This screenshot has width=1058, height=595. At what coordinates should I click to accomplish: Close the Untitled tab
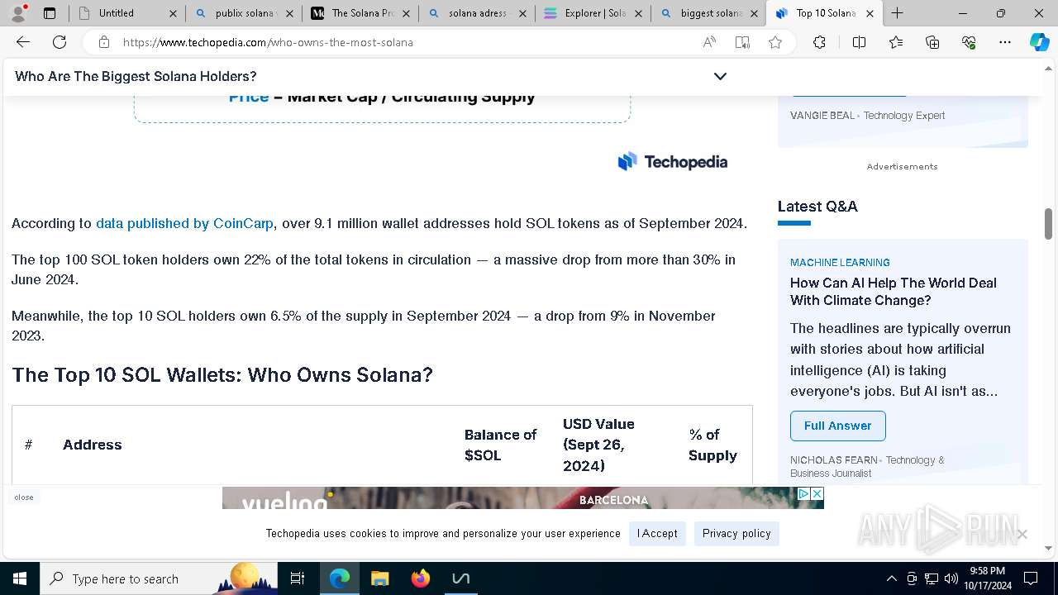pos(173,13)
